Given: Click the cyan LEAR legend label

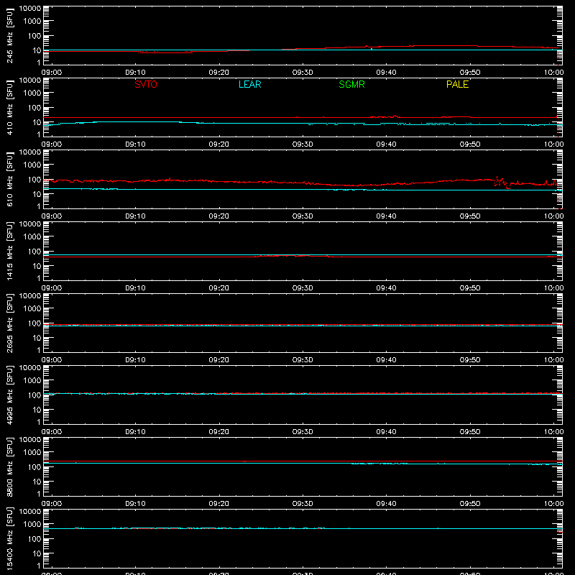Looking at the screenshot, I should click(x=249, y=84).
